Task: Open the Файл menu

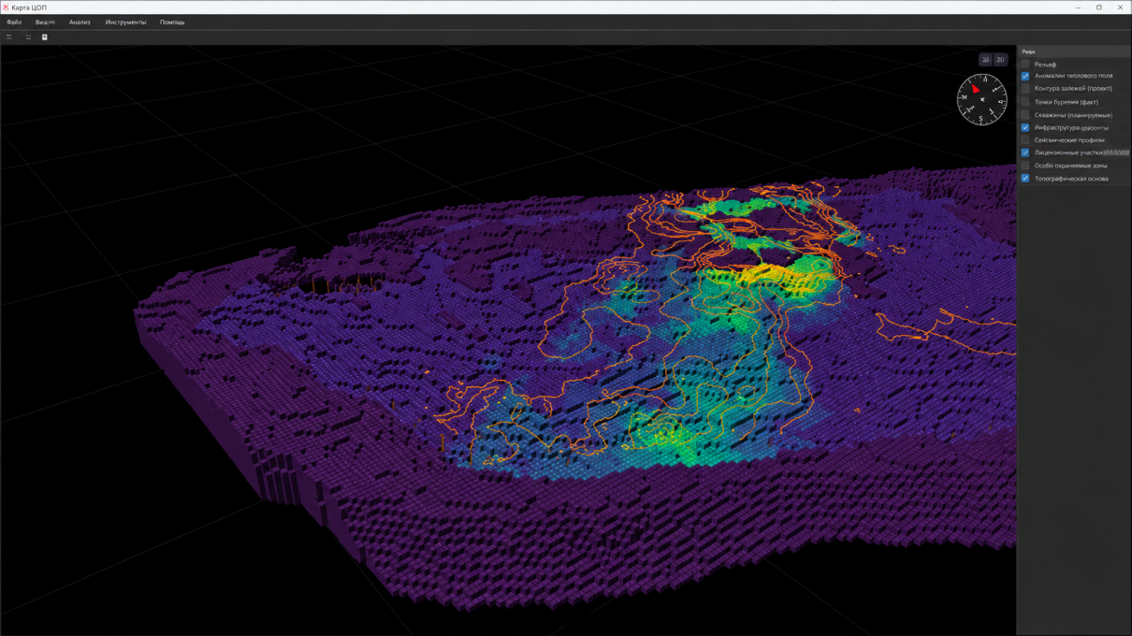Action: click(14, 22)
